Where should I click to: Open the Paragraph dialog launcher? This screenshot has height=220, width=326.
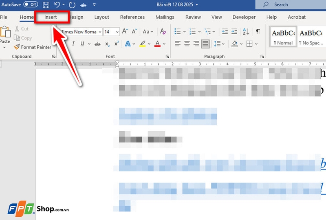262,56
